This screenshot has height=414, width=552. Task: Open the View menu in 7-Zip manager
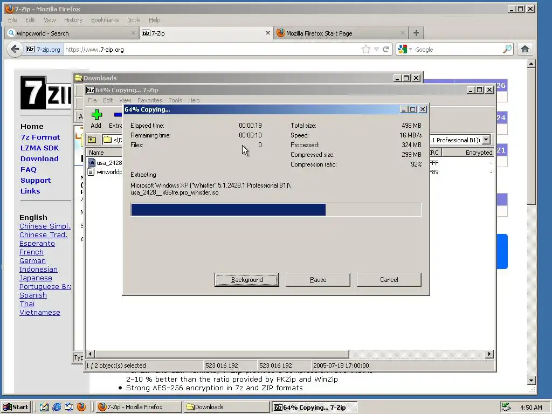(x=125, y=100)
